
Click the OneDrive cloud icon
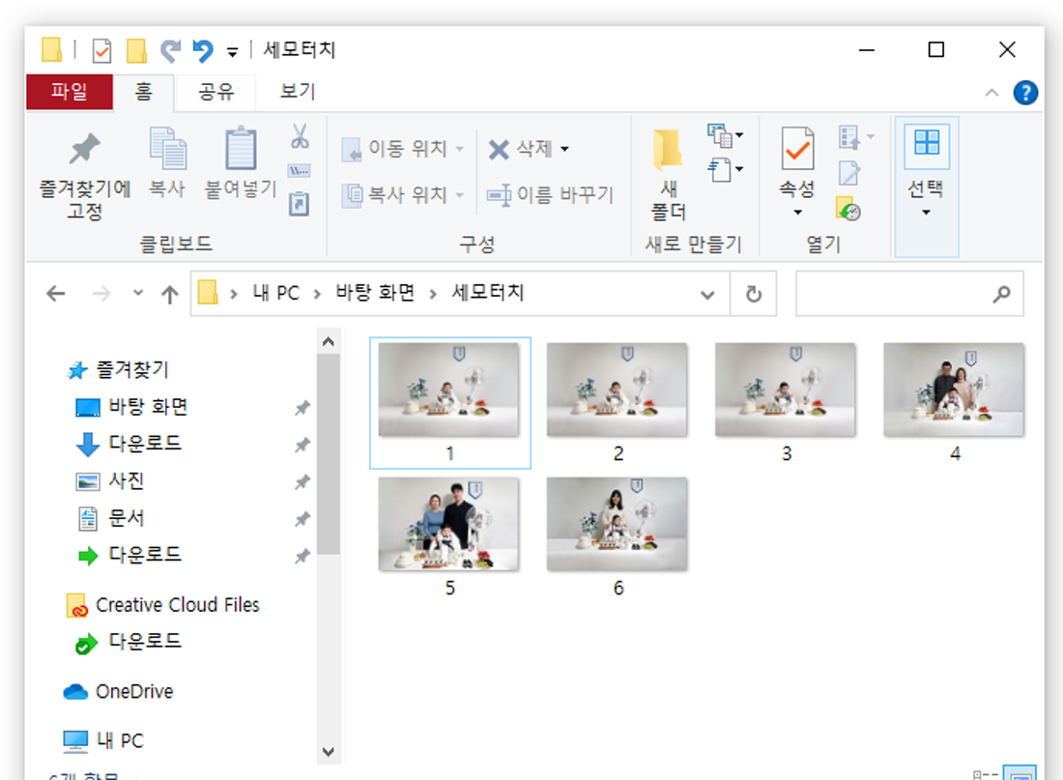[75, 692]
